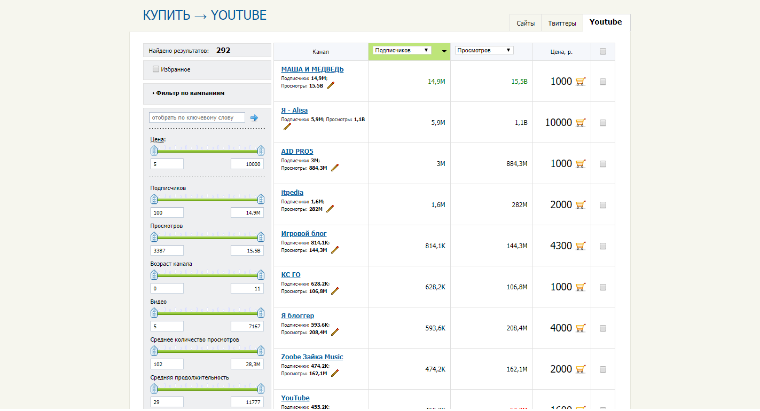This screenshot has height=411, width=760.
Task: Click cart icon in Игровой блог row
Action: (x=581, y=246)
